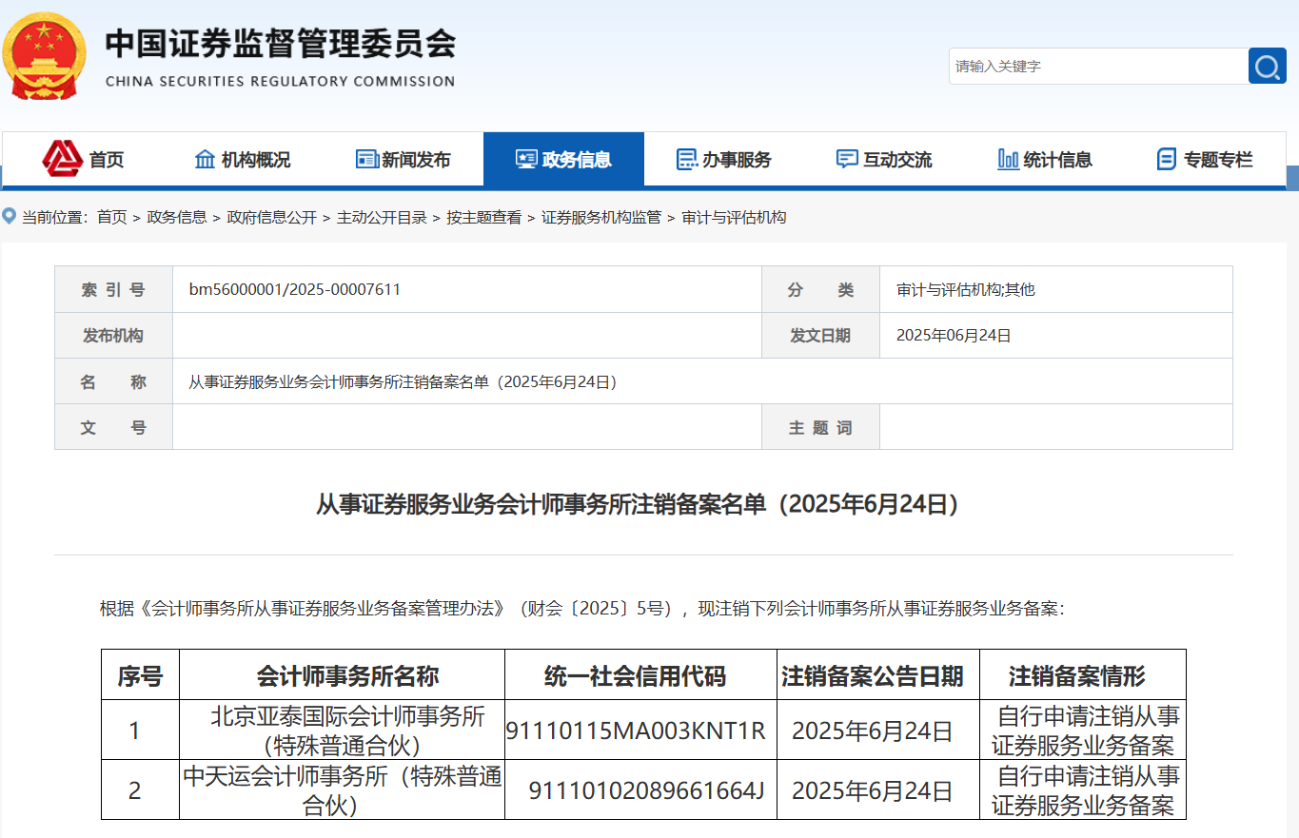Image resolution: width=1299 pixels, height=838 pixels.
Task: Click the newspaper icon next to 新闻发布
Action: click(367, 159)
